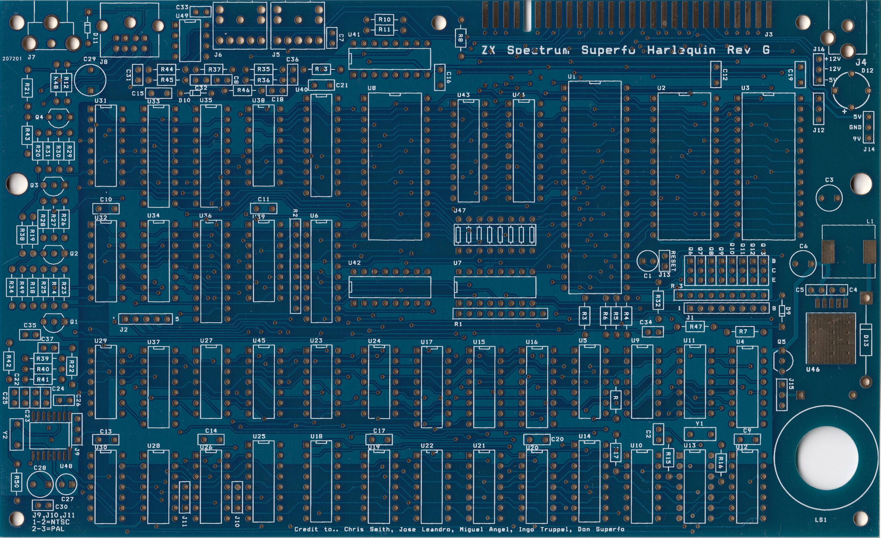Click the C29 capacitor label

(89, 59)
